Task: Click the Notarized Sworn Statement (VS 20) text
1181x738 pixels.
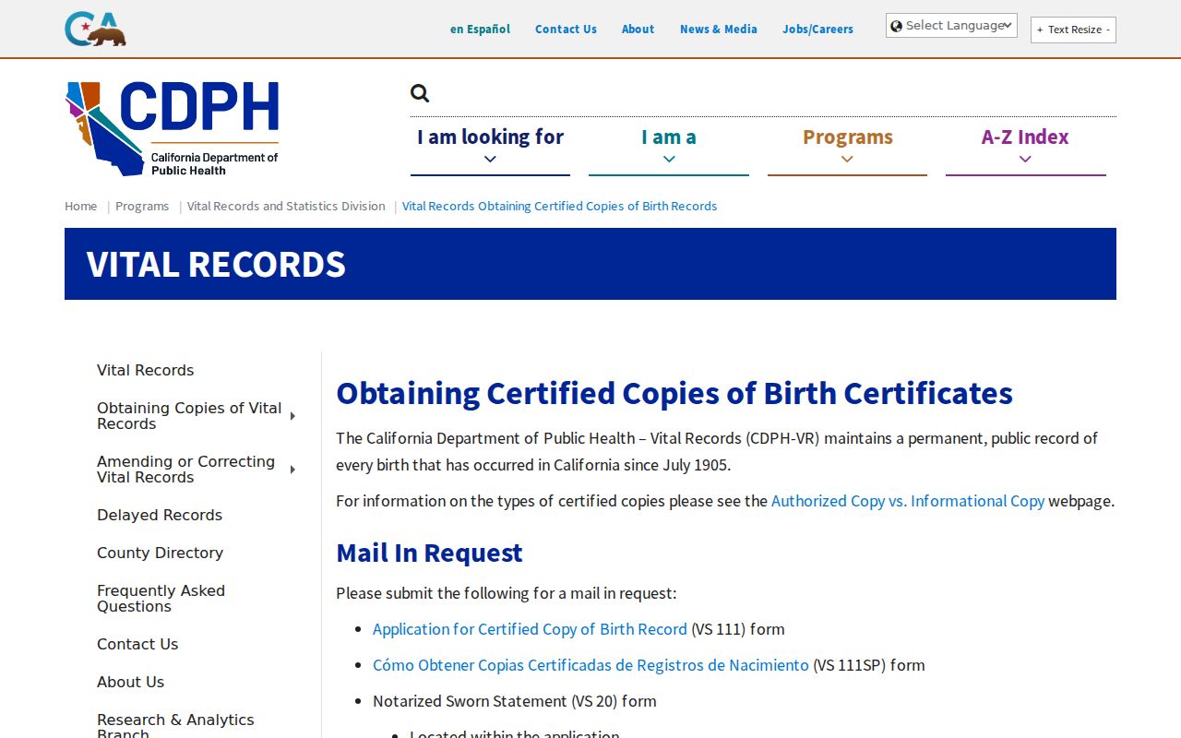Action: [515, 701]
